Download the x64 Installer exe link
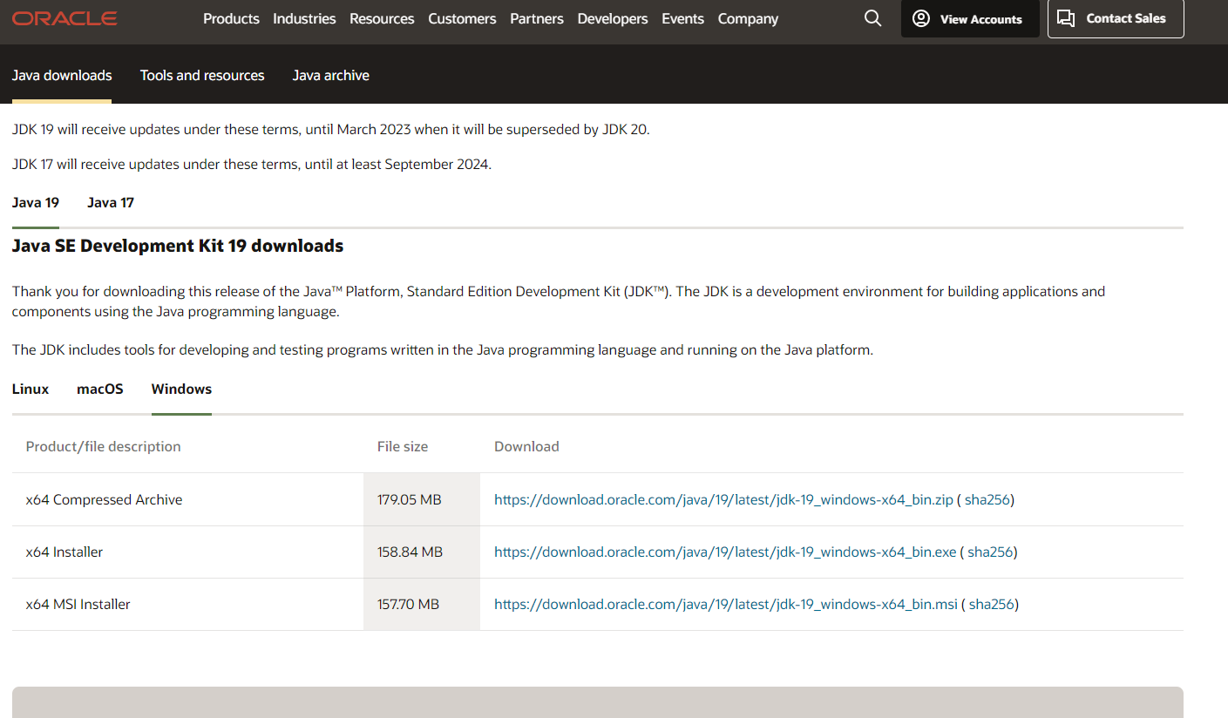 (x=725, y=552)
